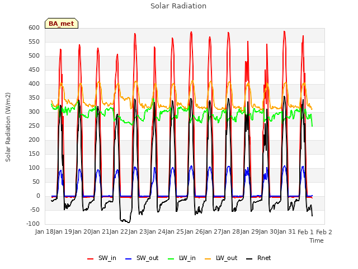
Task: Click the Jan 31 x-axis date label
Action: pyautogui.click(x=286, y=232)
